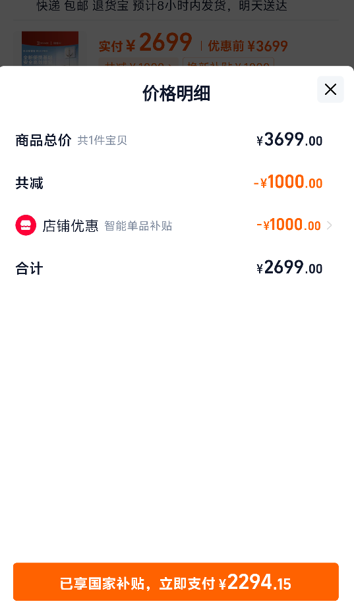
Task: Tap the 价格明细 title heading
Action: 176,94
